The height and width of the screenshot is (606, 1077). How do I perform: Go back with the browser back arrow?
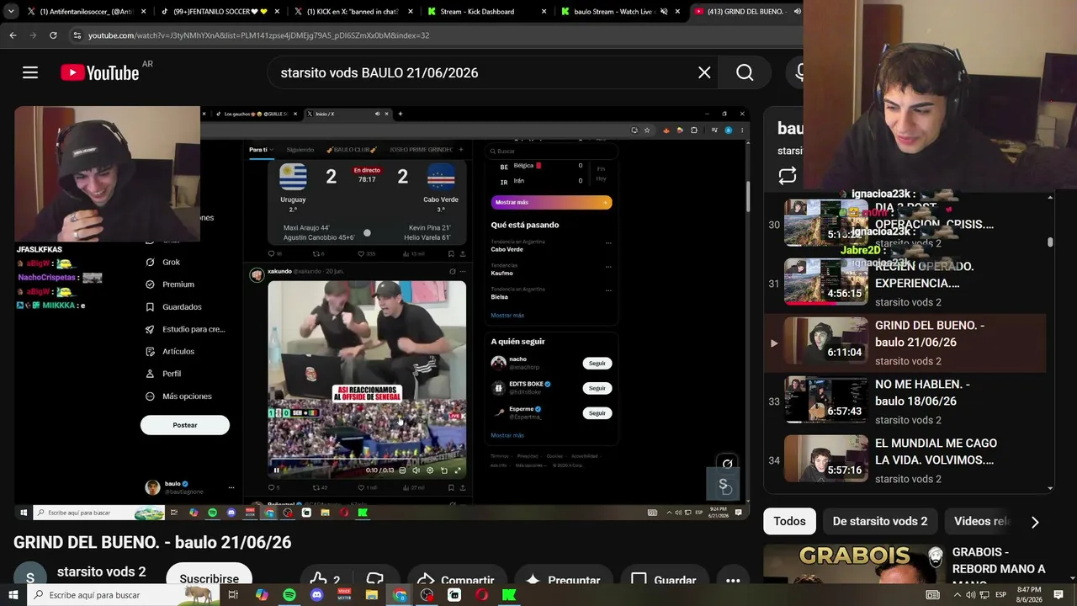pyautogui.click(x=13, y=35)
